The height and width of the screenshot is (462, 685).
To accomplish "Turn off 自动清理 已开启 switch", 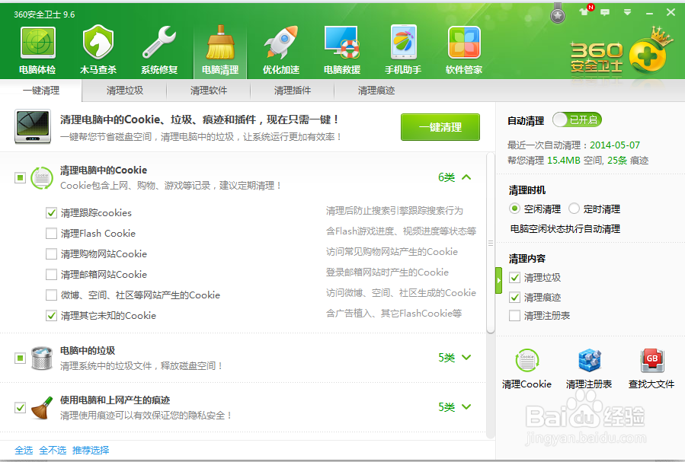I will click(x=577, y=119).
